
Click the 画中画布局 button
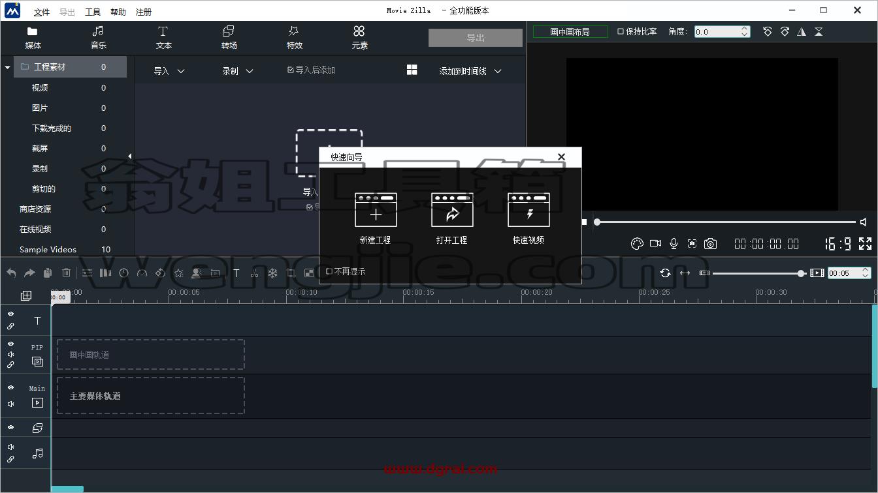(x=570, y=31)
